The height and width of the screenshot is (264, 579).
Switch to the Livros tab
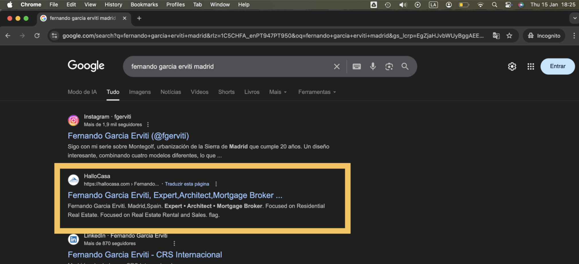252,92
